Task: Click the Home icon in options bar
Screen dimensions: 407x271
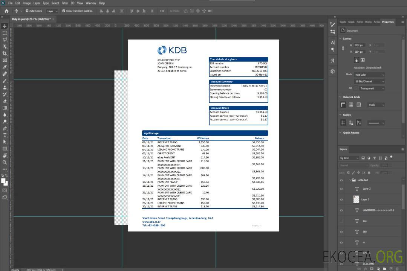Action: 6,11
